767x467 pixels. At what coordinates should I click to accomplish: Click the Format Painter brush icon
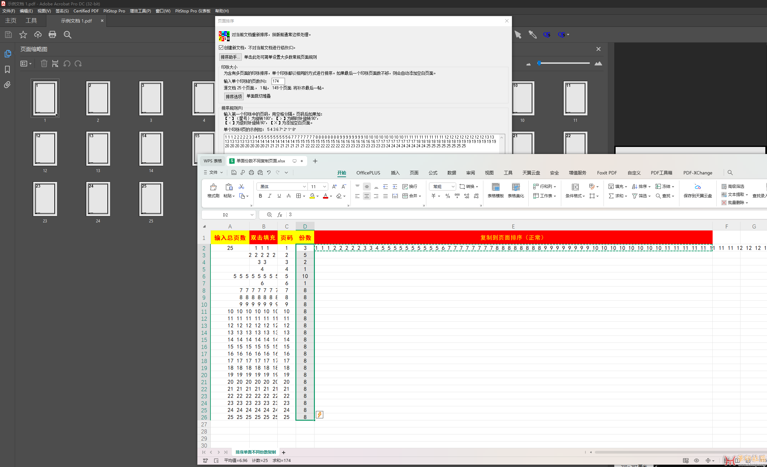click(x=213, y=187)
